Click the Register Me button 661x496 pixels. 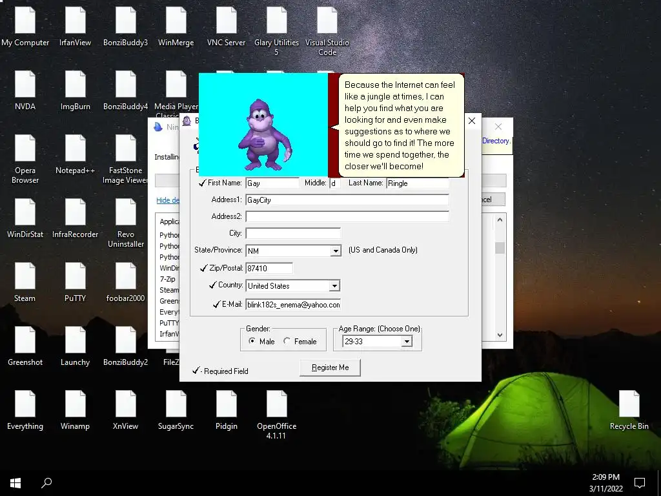(x=330, y=367)
